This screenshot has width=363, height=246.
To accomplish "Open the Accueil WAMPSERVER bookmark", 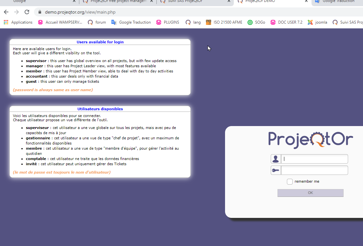I will tap(60, 22).
